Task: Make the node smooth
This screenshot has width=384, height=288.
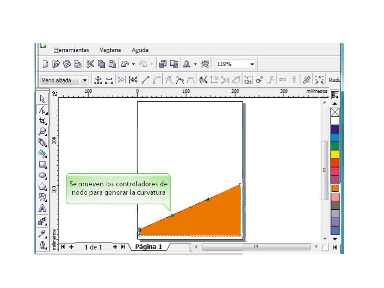Action: tap(180, 80)
